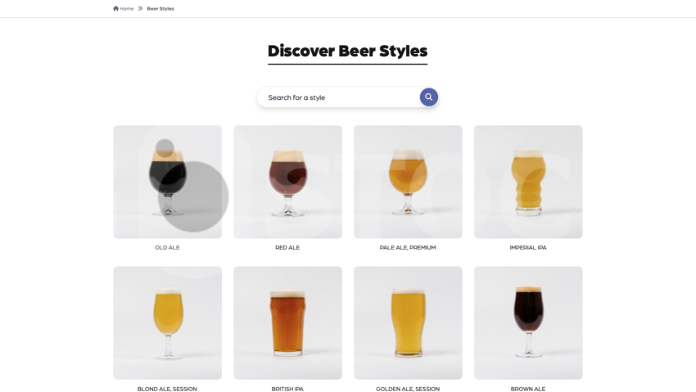Click the Discover Beer Styles heading
Screen dimensions: 696x392
coord(347,51)
